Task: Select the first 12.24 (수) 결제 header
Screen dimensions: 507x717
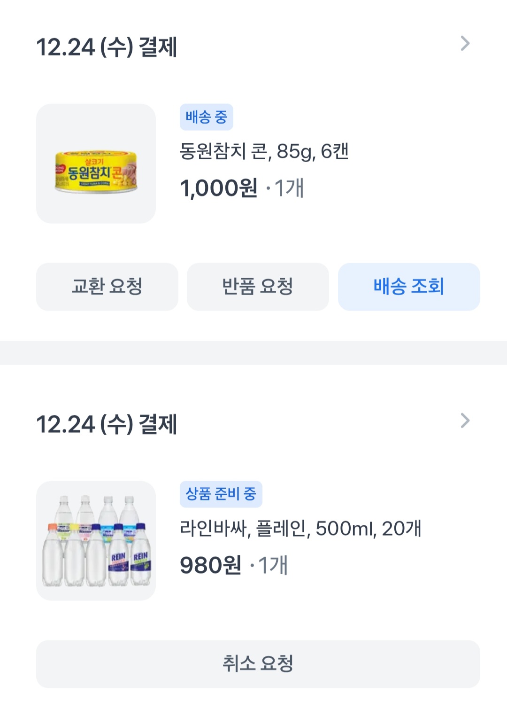Action: click(107, 47)
